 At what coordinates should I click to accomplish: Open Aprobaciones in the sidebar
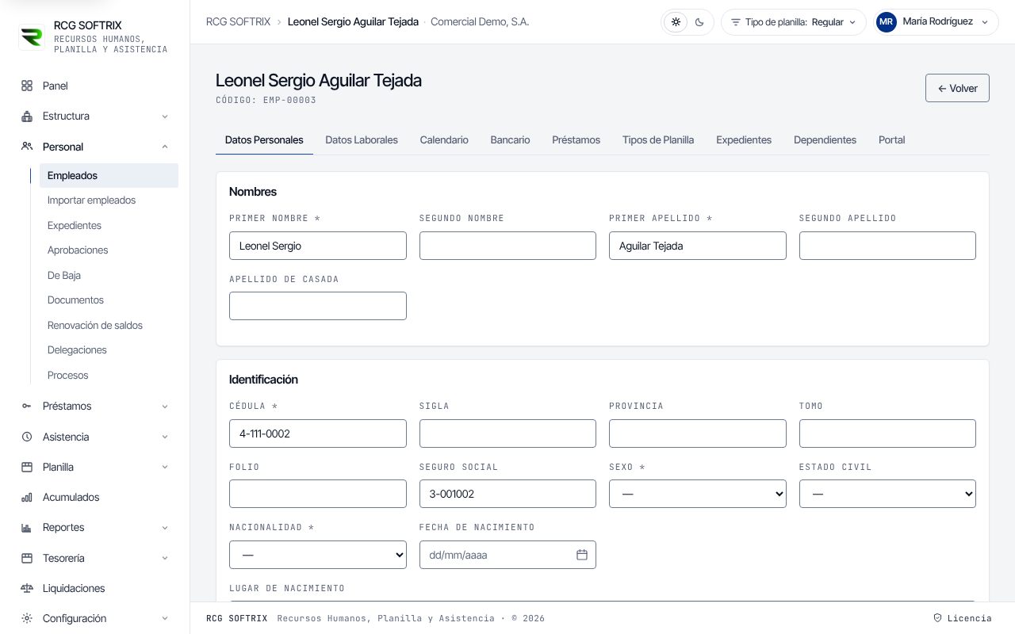109,250
